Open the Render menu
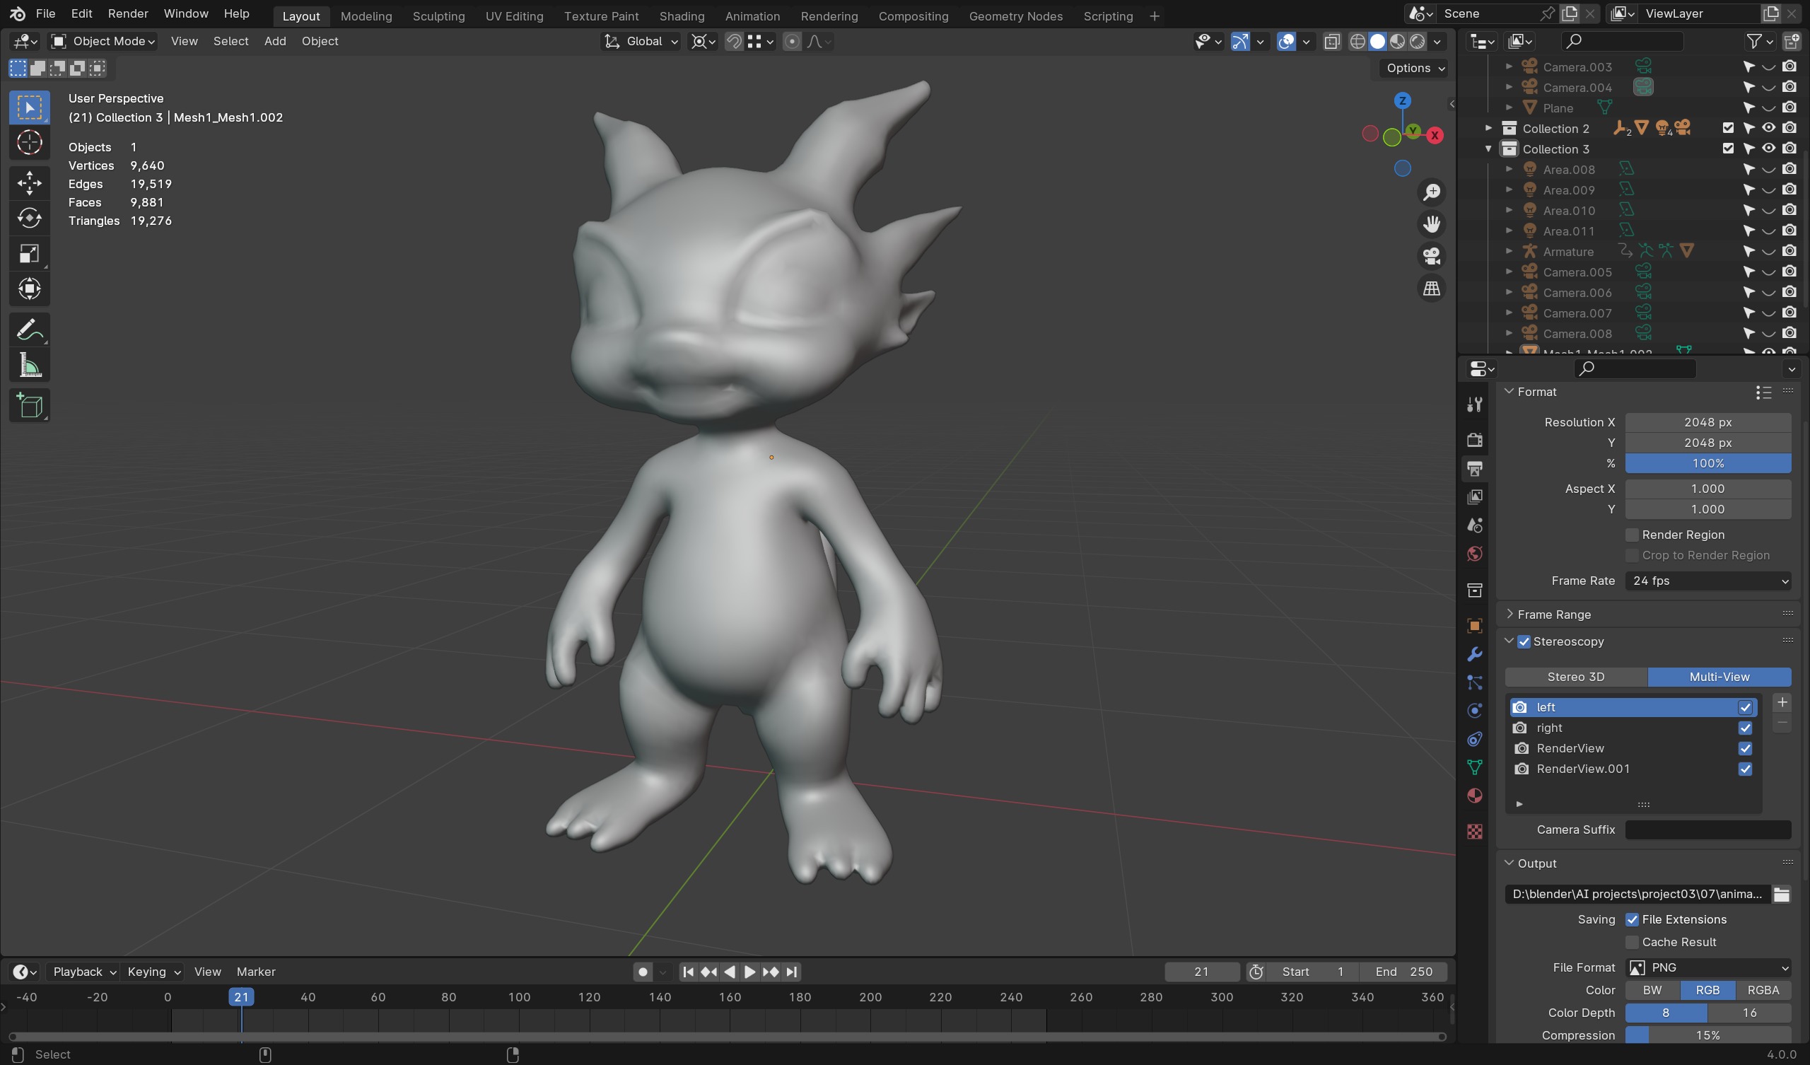The height and width of the screenshot is (1065, 1810). 128,13
